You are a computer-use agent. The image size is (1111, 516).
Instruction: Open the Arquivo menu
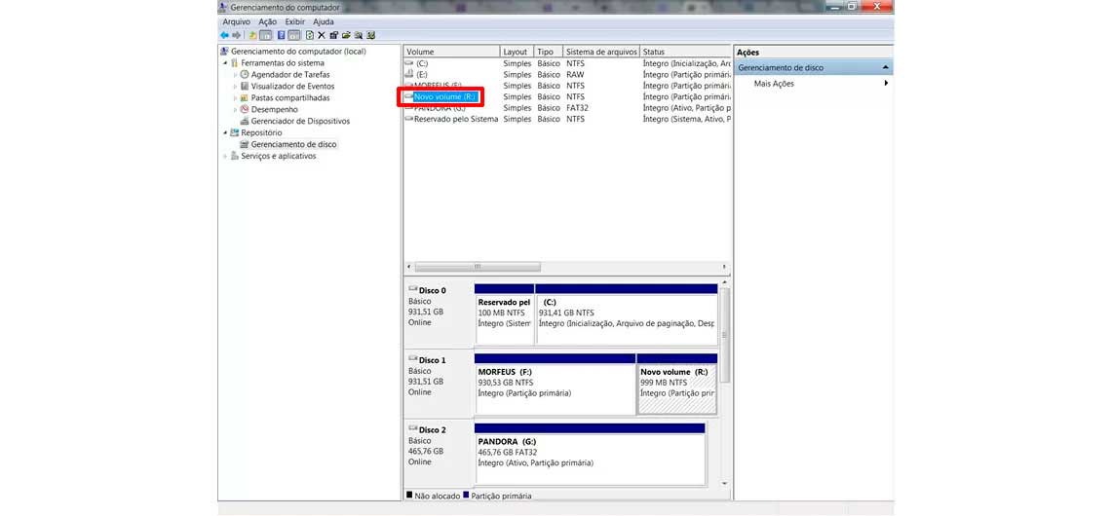[236, 22]
